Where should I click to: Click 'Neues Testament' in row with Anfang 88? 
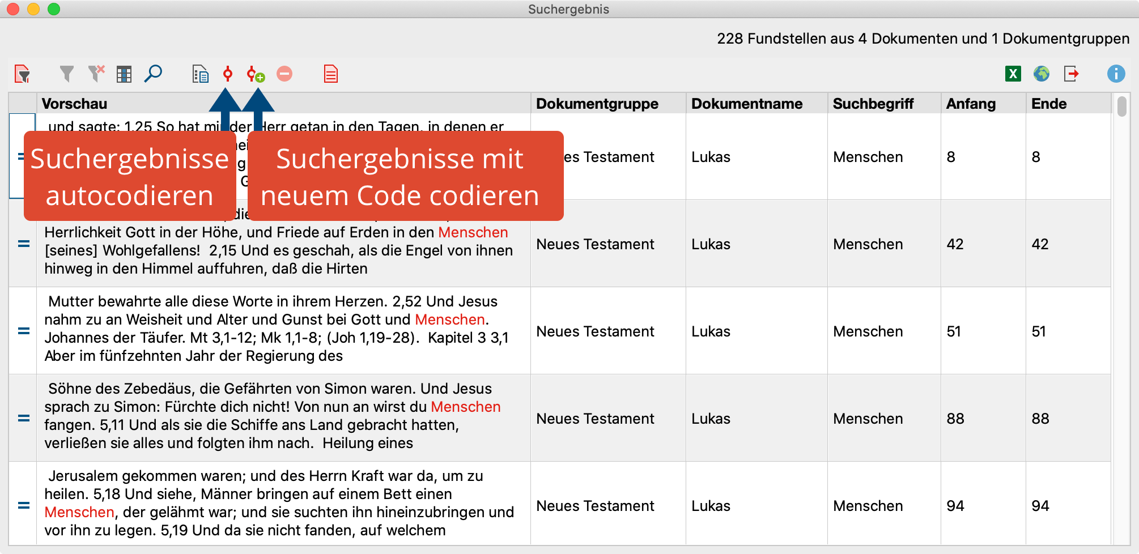(x=595, y=419)
